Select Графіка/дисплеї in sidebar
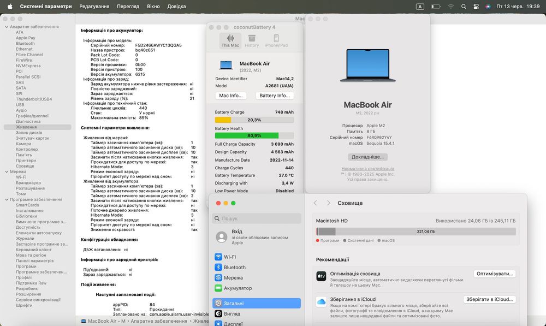Screen dimensions: 546x326 [x=32, y=116]
